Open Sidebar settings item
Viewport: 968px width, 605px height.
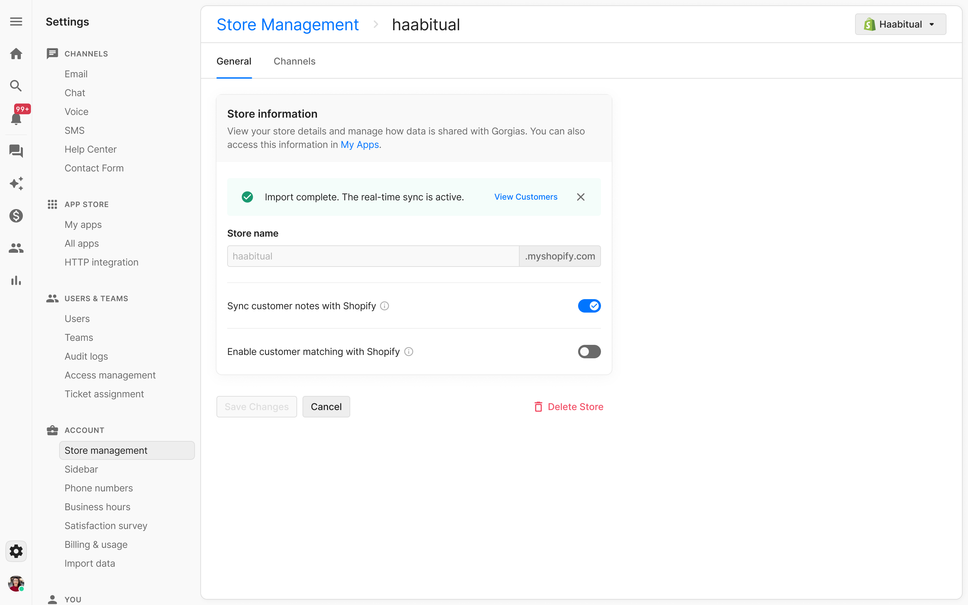point(81,469)
